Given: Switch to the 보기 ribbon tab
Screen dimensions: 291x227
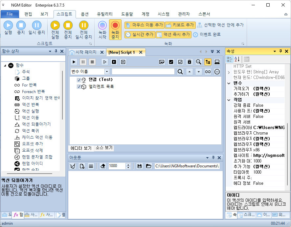Looking at the screenshot, I should (x=44, y=14).
